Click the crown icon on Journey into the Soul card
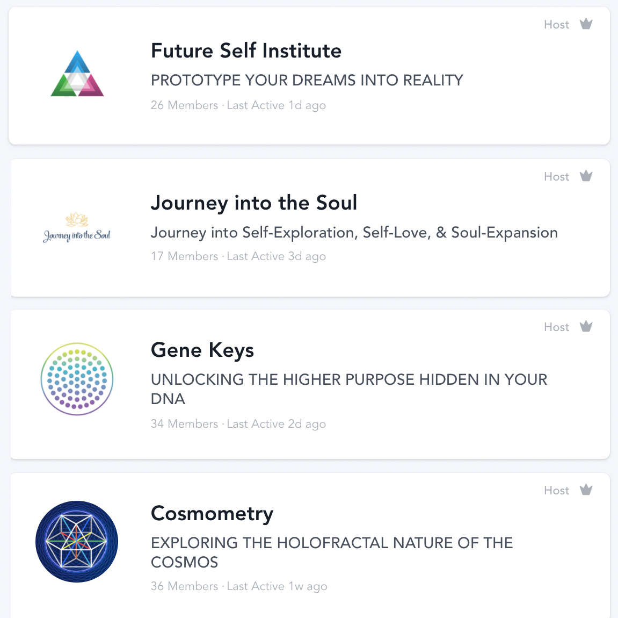 pos(586,176)
